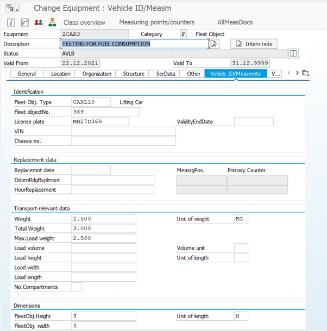Click the Equipment field ZCAR3
Screen dimensions: 327x331
95,34
